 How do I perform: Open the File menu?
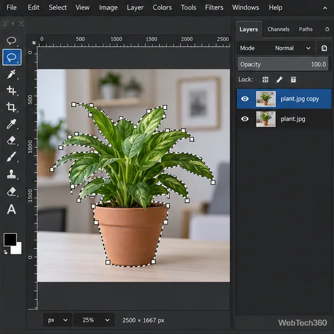[11, 8]
